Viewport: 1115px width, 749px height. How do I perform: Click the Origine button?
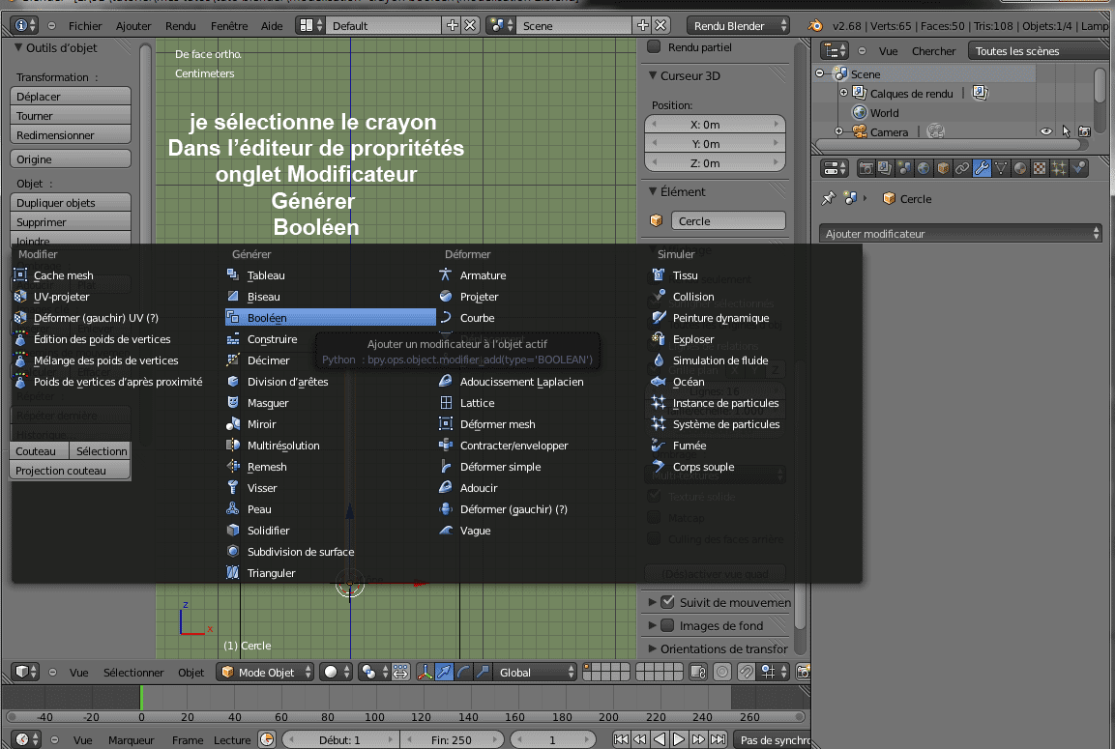tap(71, 159)
